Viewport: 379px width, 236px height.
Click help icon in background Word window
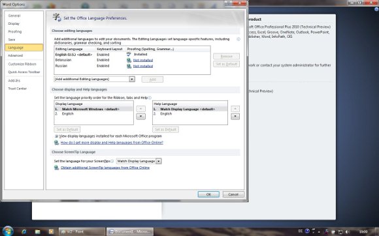[376, 9]
